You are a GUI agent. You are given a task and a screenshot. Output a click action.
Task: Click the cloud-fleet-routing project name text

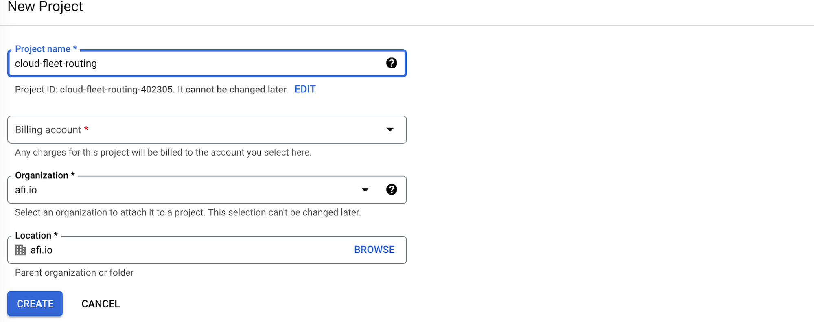(x=56, y=63)
